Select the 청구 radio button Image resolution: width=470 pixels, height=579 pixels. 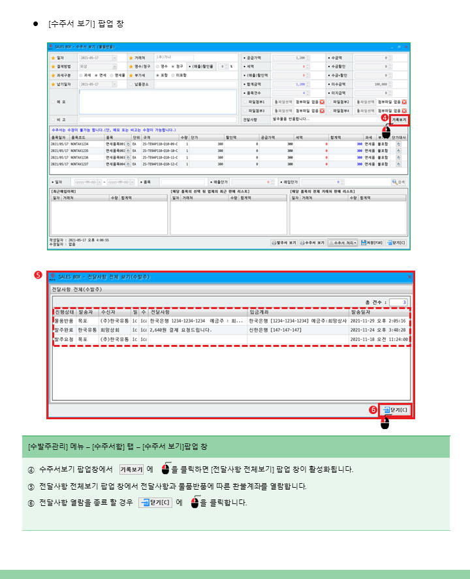pos(173,67)
